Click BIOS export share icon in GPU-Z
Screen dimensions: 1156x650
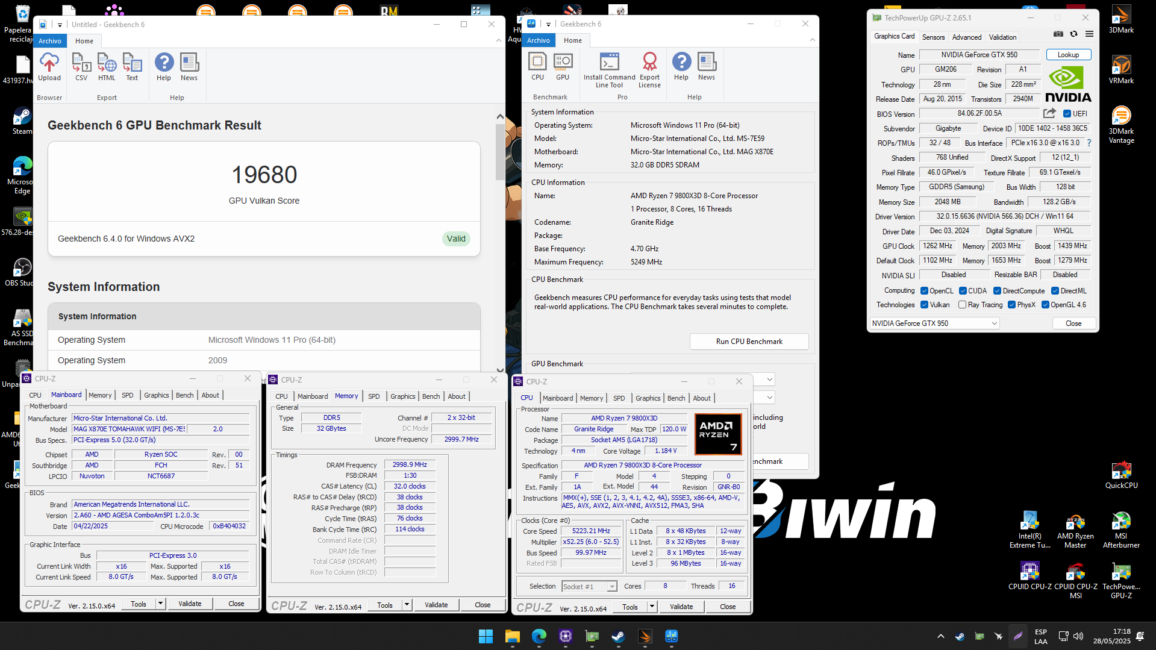pyautogui.click(x=1049, y=113)
